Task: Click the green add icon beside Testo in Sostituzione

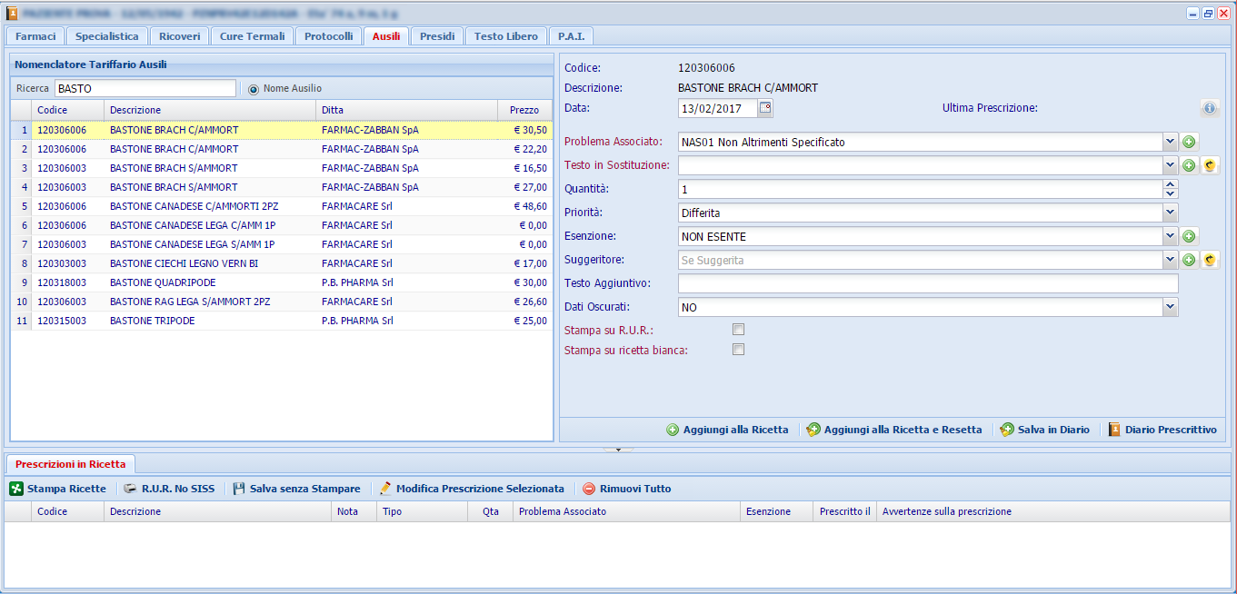Action: click(1189, 165)
